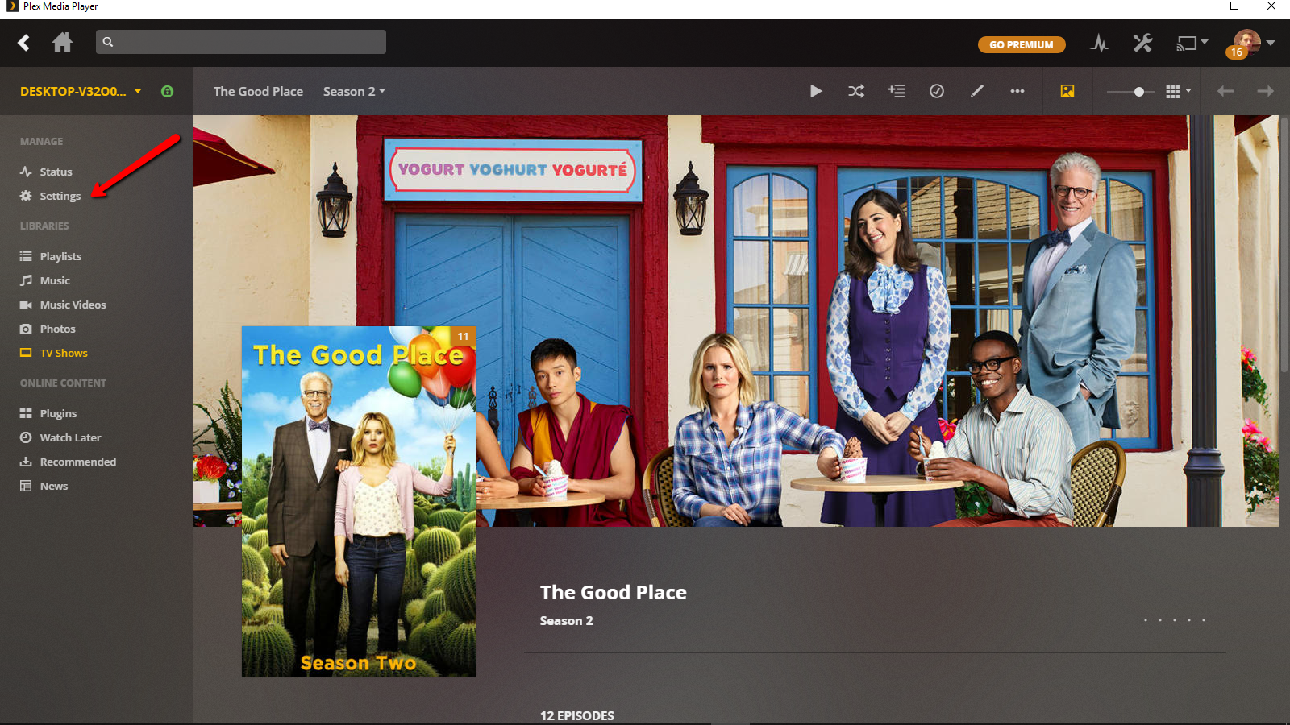This screenshot has height=725, width=1290.
Task: Open the Music Videos library
Action: [73, 304]
